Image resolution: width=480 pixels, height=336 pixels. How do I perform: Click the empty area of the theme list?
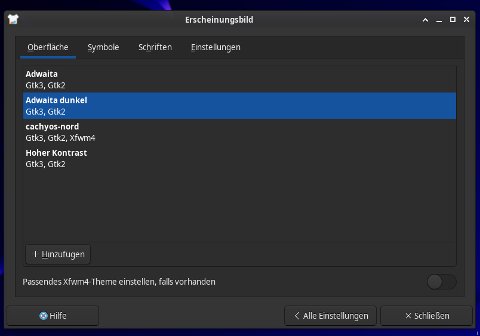click(239, 206)
